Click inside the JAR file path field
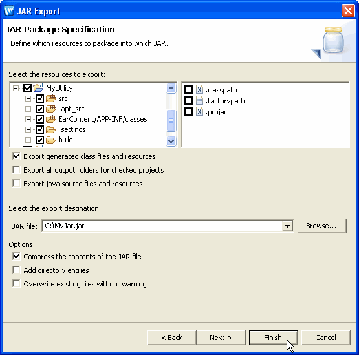This screenshot has height=355, width=359. click(x=162, y=226)
